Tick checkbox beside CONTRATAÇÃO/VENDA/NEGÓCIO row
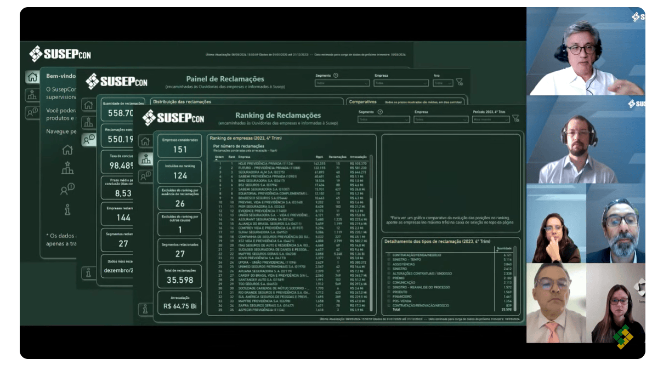 point(389,255)
